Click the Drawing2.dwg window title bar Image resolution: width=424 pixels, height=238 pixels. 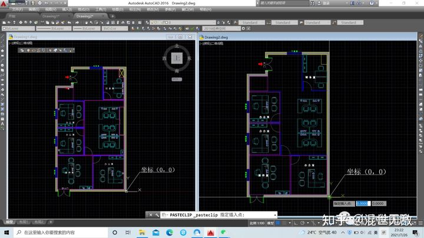point(308,37)
